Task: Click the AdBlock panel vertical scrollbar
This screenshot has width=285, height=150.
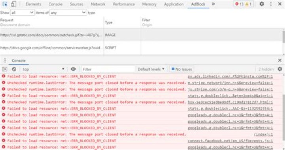Action: (x=283, y=37)
